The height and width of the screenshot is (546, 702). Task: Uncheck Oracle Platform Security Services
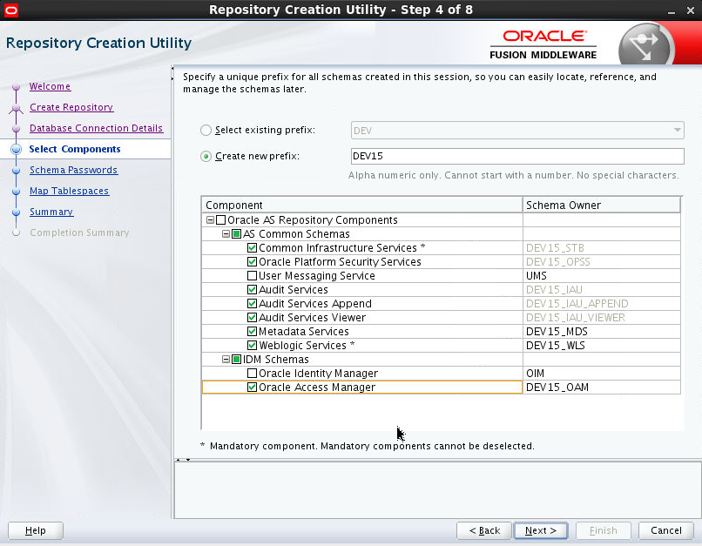[x=252, y=261]
